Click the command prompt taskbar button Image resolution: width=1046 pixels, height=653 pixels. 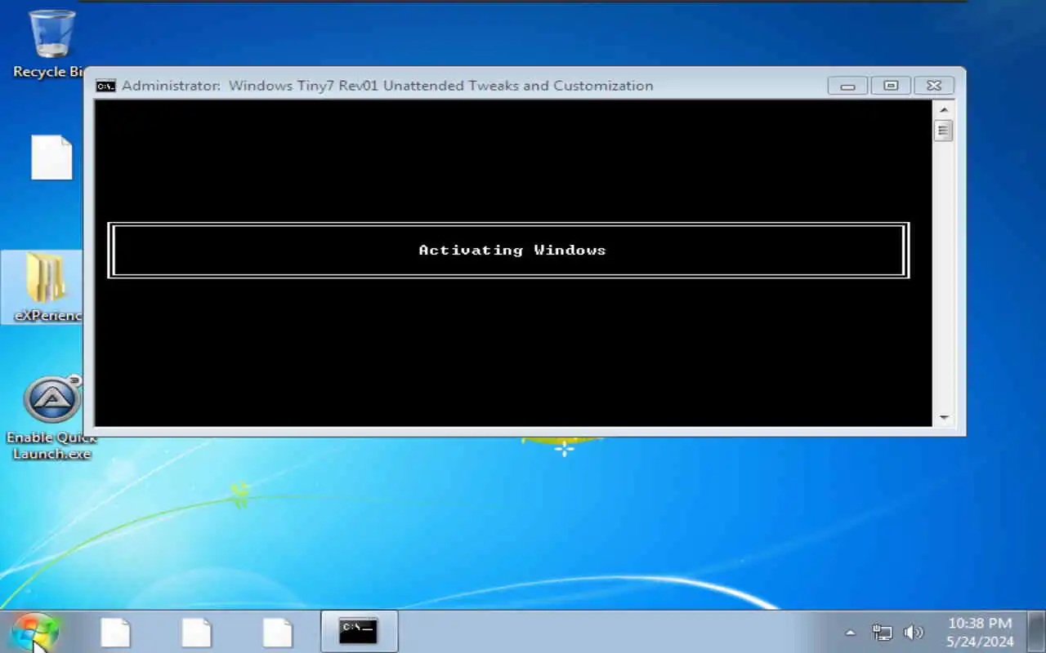pyautogui.click(x=359, y=632)
